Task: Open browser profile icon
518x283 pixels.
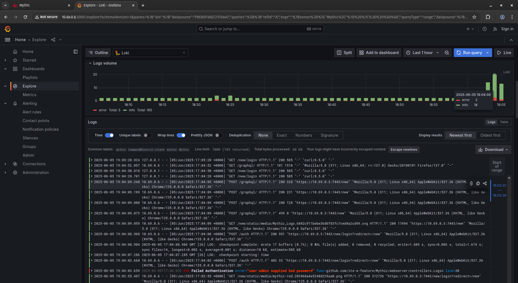Action: 502,17
